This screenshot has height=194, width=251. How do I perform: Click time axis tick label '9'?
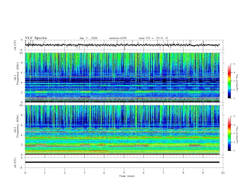203,173
